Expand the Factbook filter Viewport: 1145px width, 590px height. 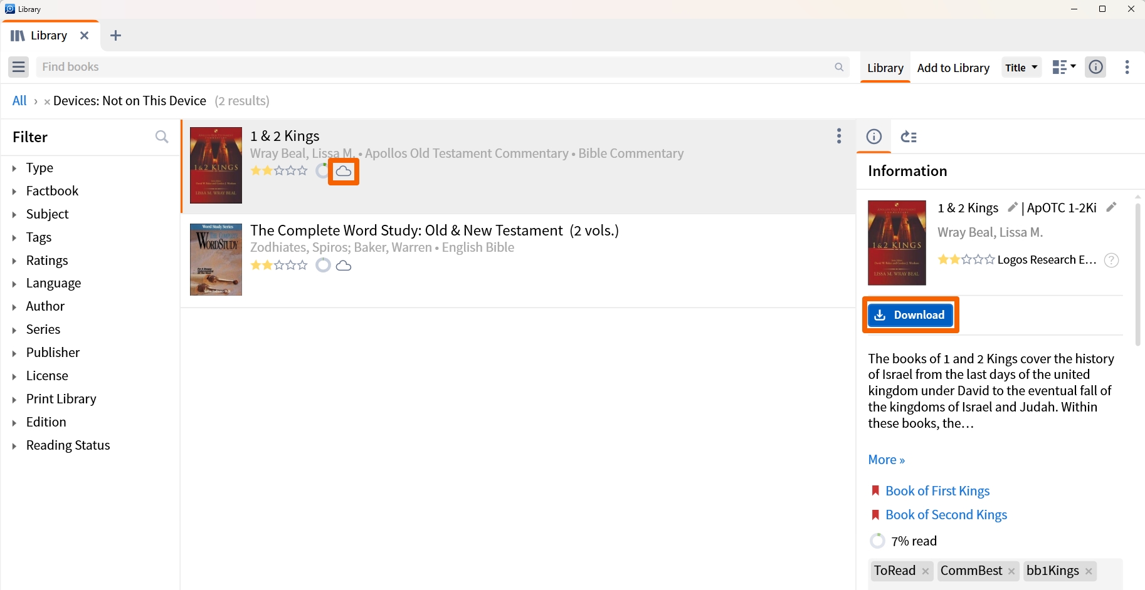tap(14, 191)
